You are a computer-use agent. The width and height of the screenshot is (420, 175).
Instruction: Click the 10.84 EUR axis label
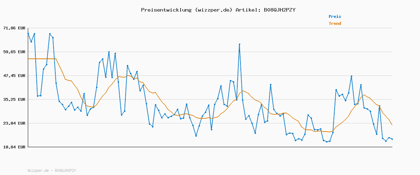[x=14, y=147]
